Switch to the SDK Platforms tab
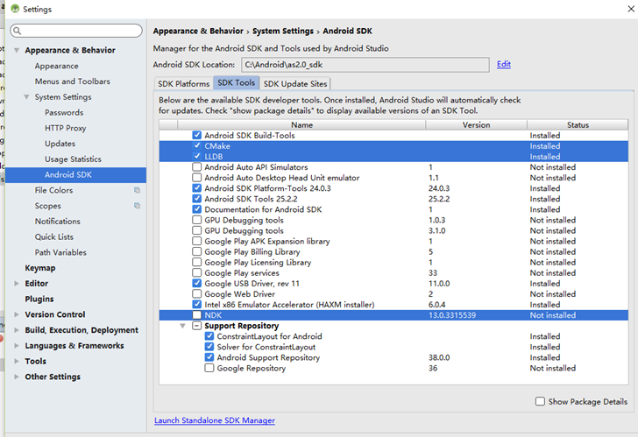This screenshot has width=638, height=437. pos(183,84)
